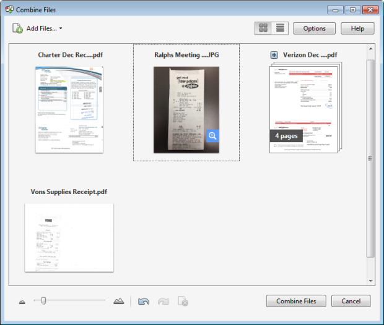Click the Combine Files button

295,301
